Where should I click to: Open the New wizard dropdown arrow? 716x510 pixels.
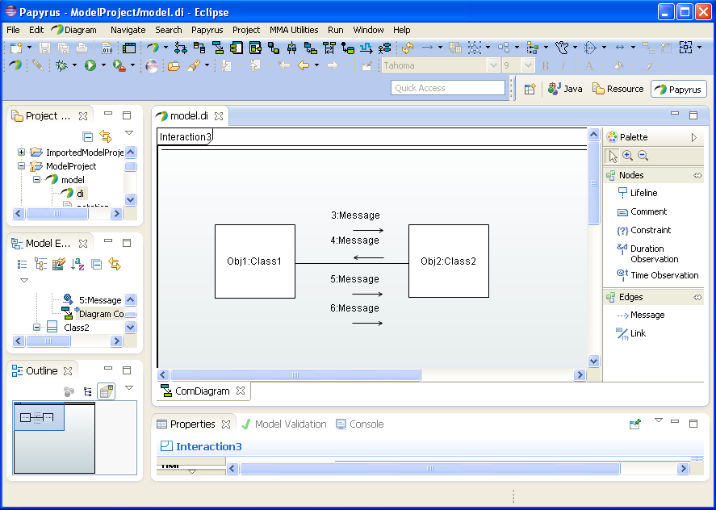pyautogui.click(x=29, y=48)
